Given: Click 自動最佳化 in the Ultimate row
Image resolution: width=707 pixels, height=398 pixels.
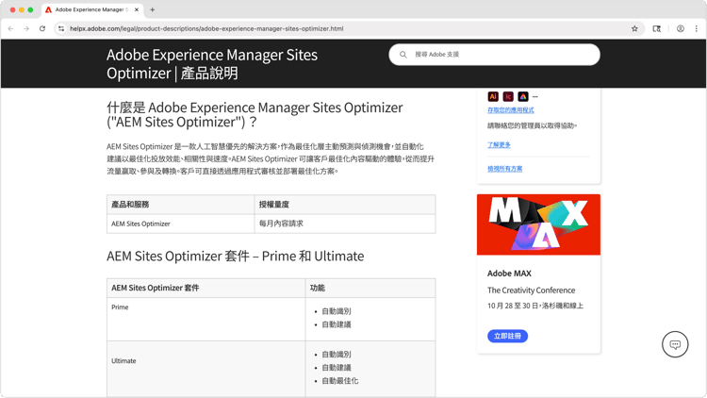Looking at the screenshot, I should pos(340,381).
